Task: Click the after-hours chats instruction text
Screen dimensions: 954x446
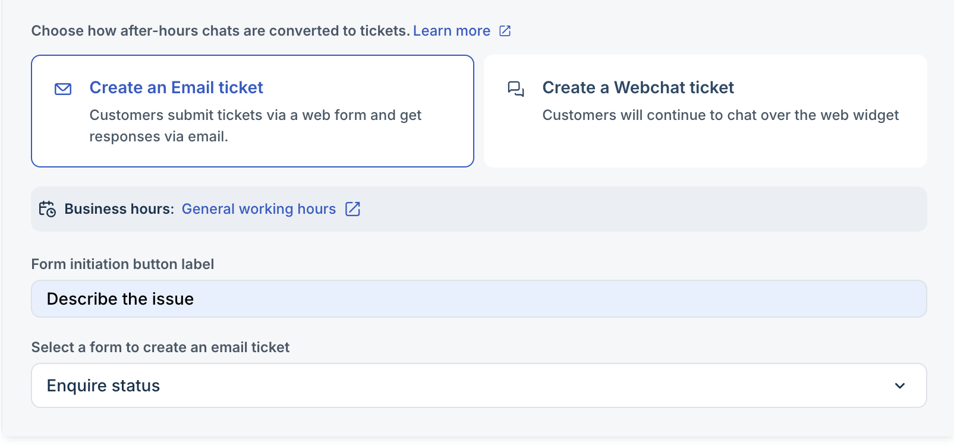Action: pyautogui.click(x=221, y=31)
